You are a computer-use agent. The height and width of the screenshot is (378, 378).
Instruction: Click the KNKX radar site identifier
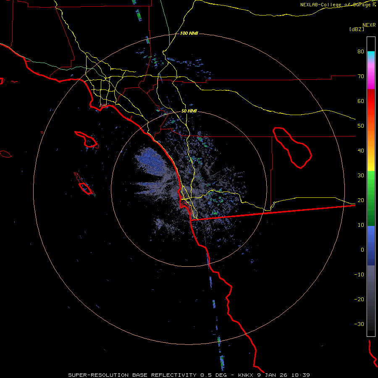click(x=246, y=375)
